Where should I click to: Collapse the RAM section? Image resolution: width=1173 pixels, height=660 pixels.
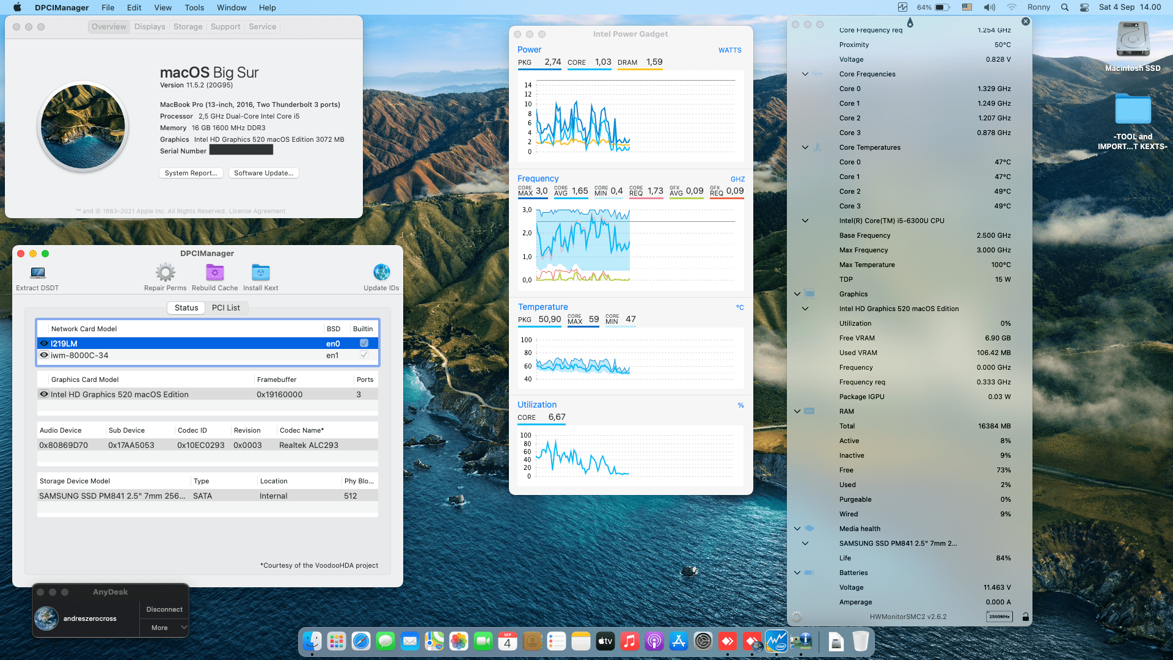click(x=797, y=411)
